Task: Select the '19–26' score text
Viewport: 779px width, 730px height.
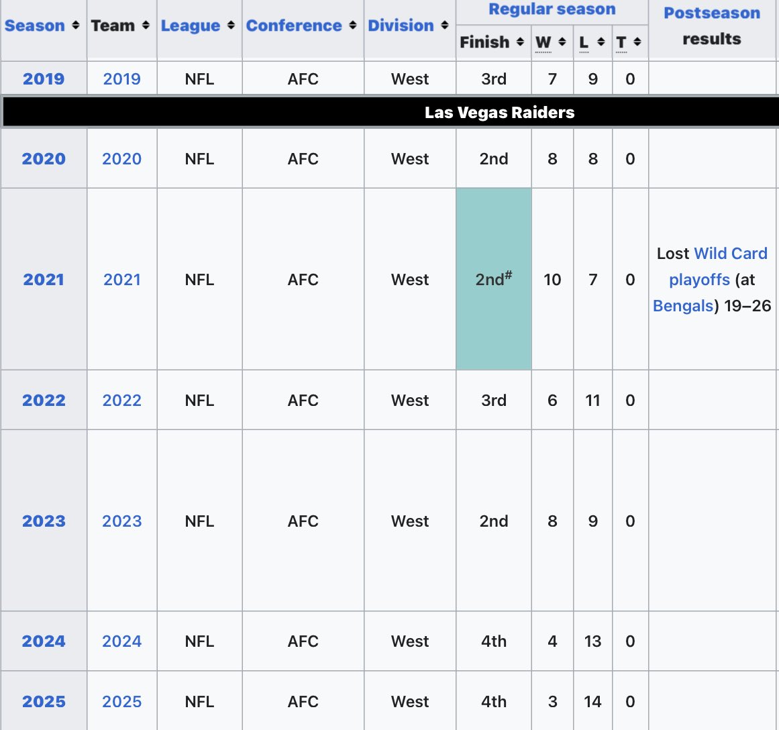Action: (747, 305)
